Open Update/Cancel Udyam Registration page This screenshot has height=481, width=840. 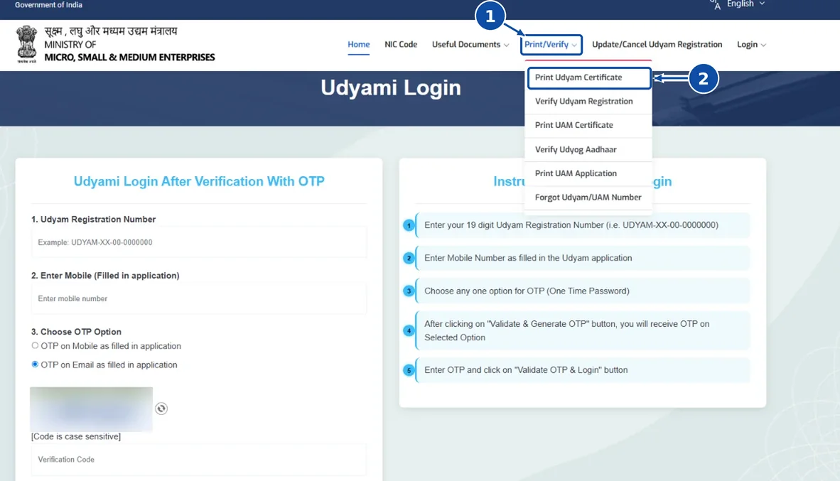pyautogui.click(x=657, y=45)
